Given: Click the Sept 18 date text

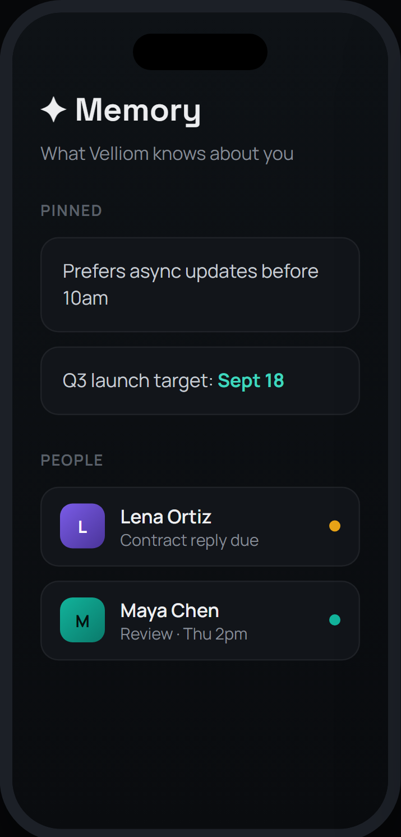Looking at the screenshot, I should pyautogui.click(x=251, y=381).
